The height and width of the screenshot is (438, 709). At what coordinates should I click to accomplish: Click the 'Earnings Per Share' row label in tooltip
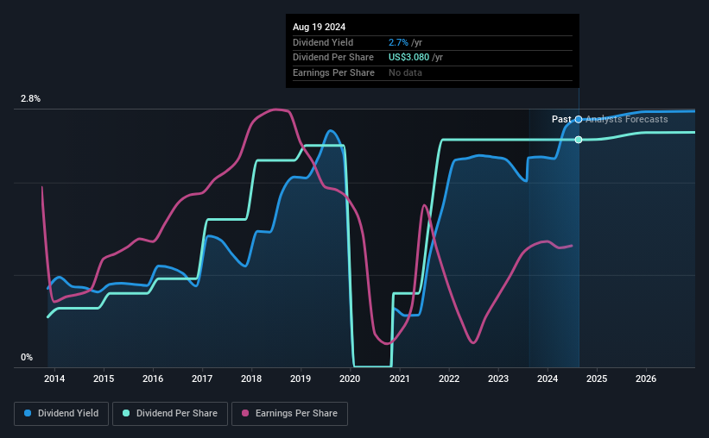click(x=333, y=72)
